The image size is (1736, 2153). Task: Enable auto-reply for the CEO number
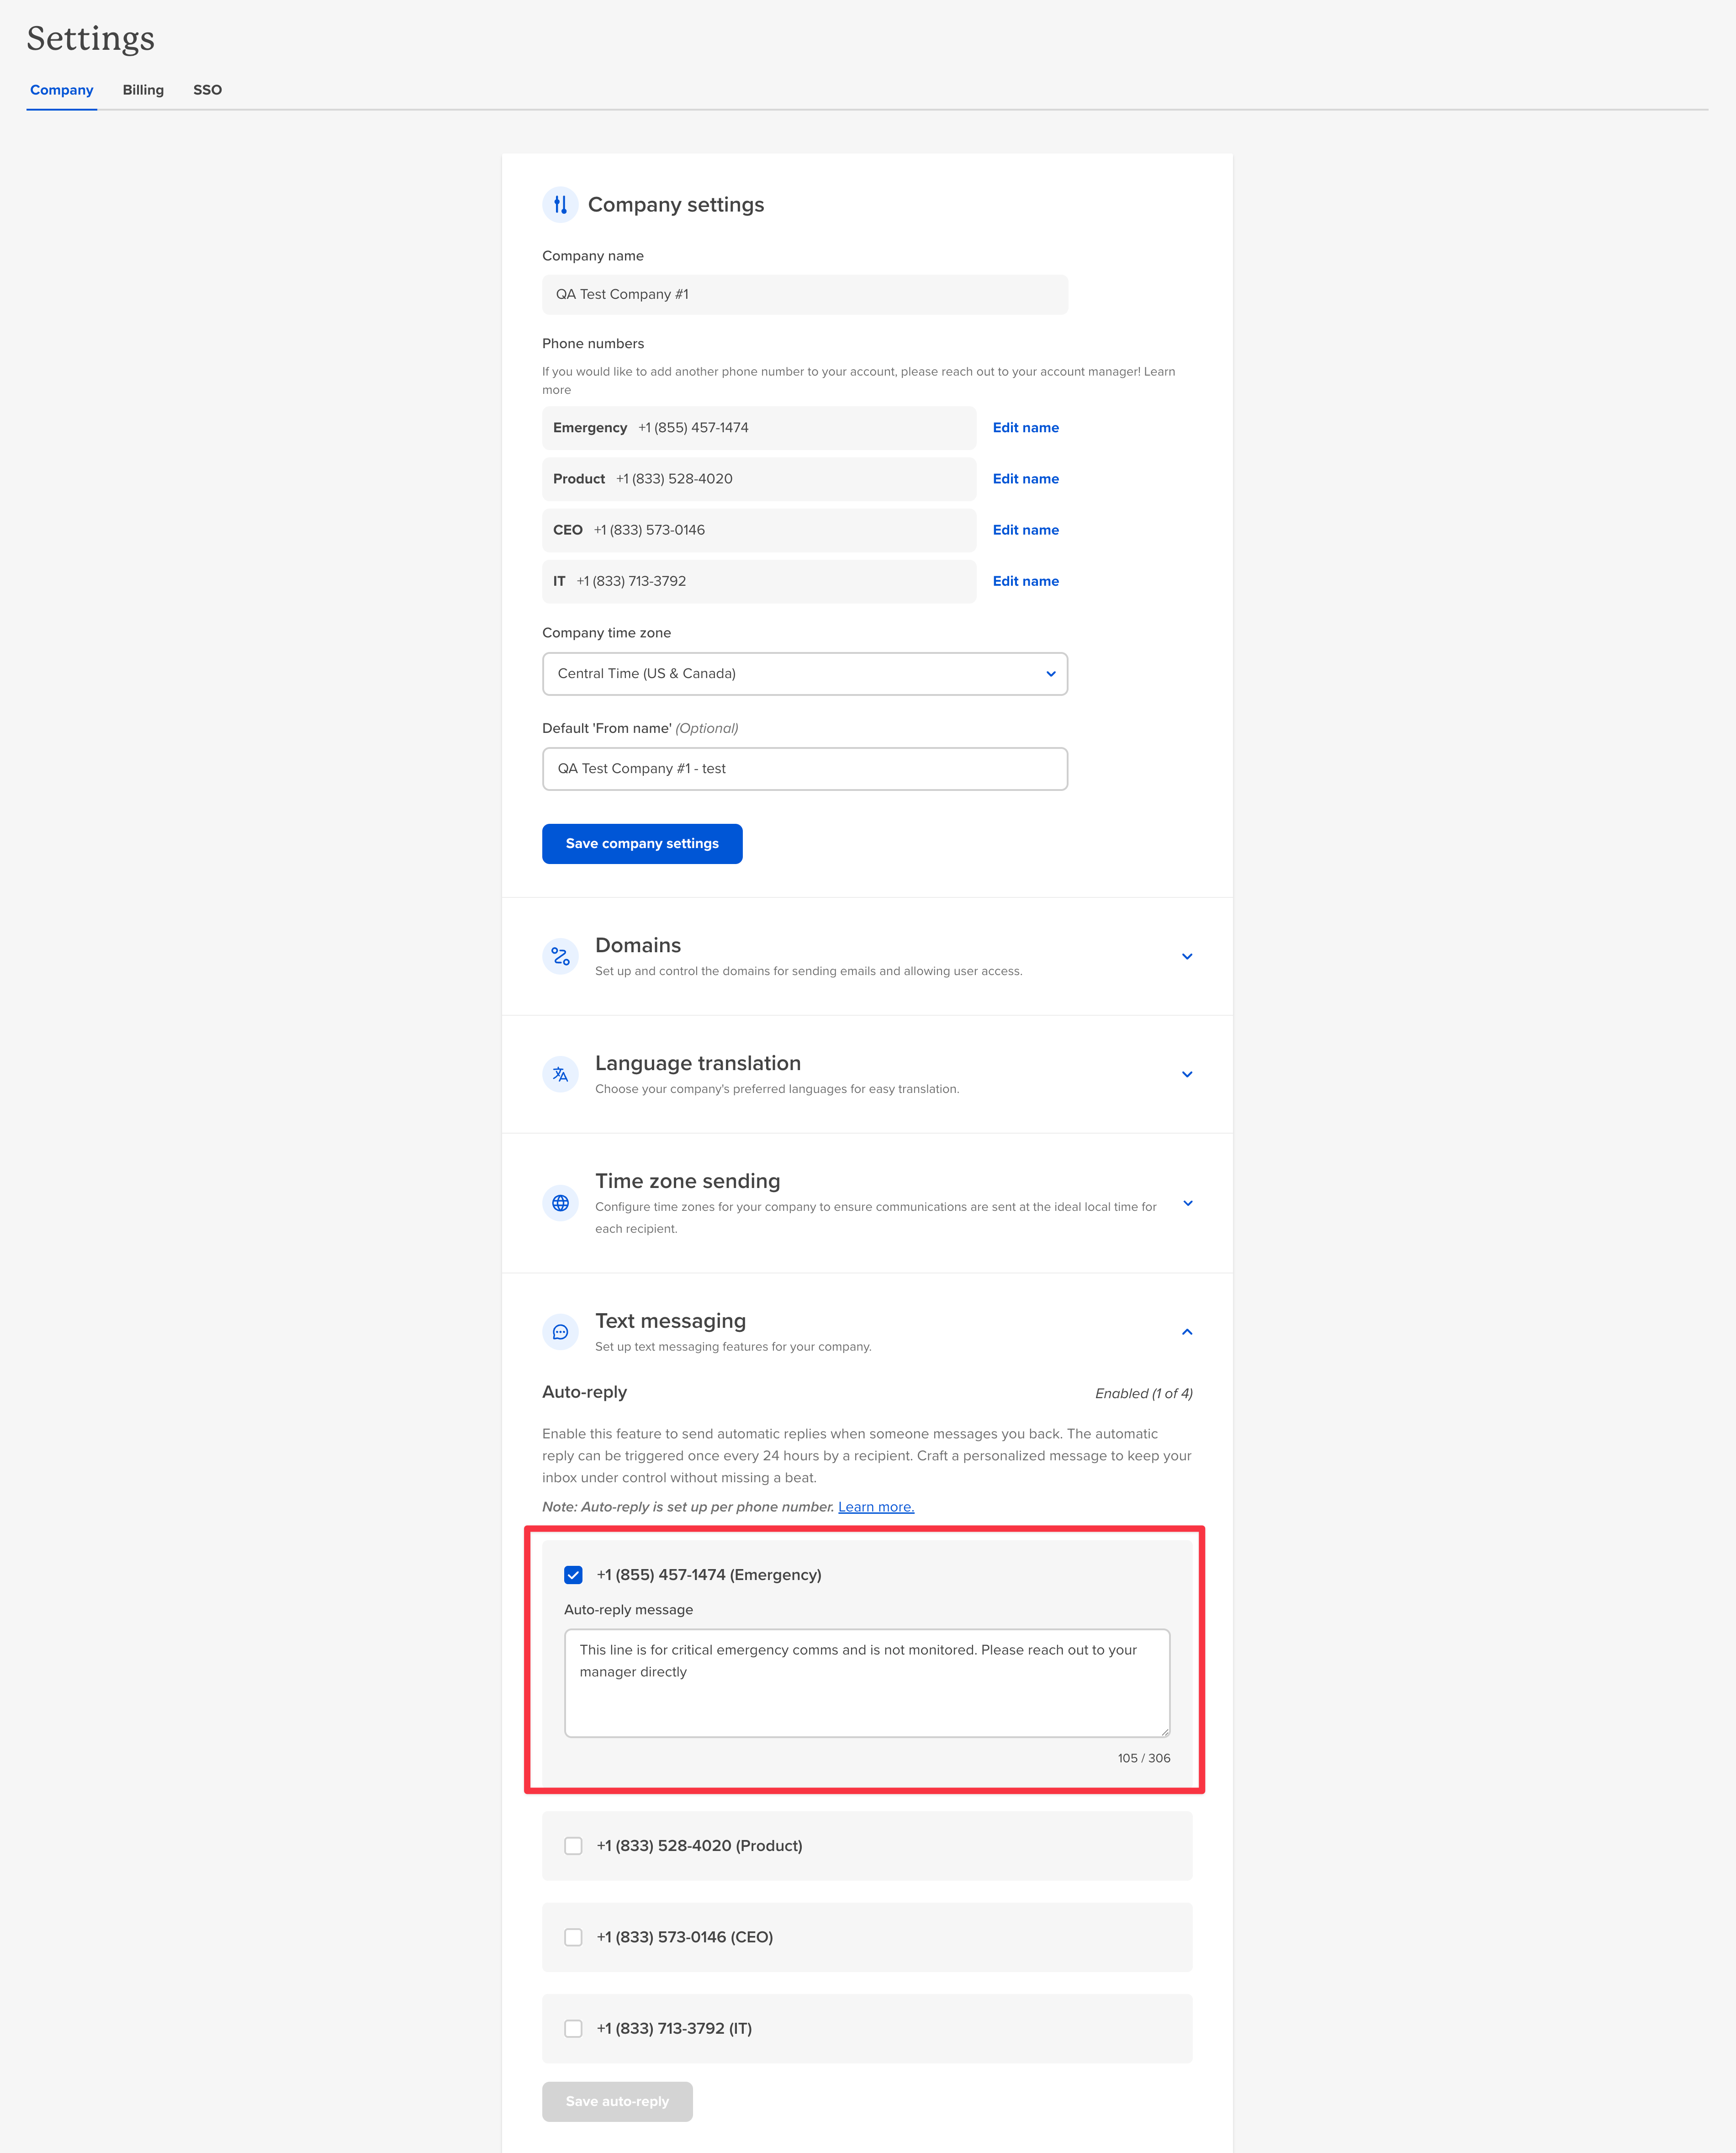(x=573, y=1938)
